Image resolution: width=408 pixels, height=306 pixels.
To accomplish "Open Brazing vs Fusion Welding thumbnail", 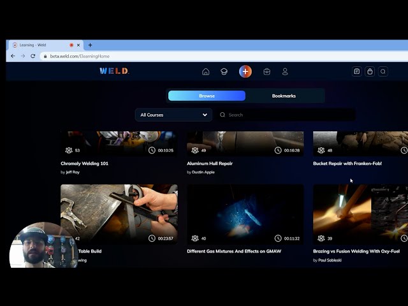I will (x=360, y=214).
